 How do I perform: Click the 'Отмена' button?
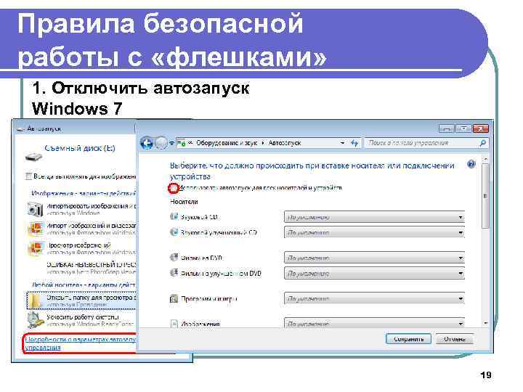click(454, 339)
